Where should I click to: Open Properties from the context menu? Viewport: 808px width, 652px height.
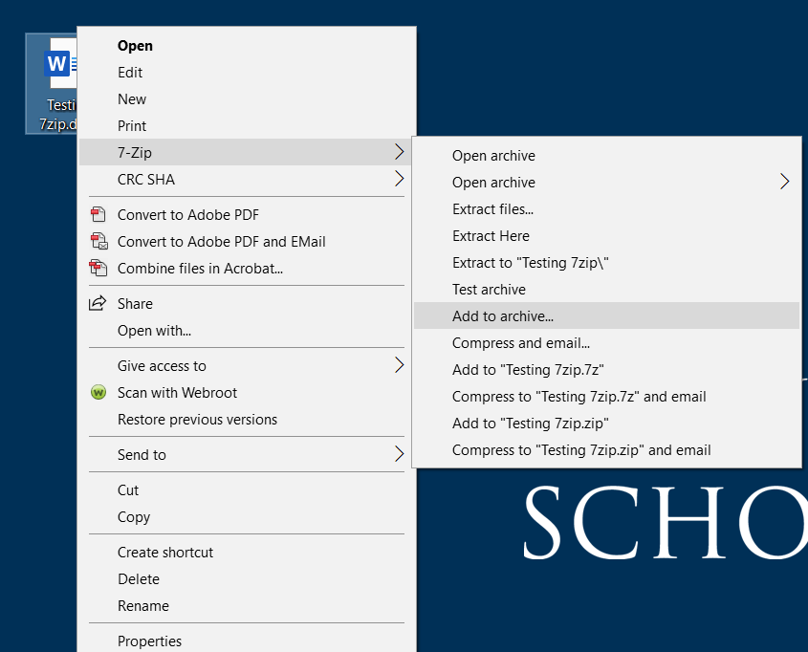[150, 641]
